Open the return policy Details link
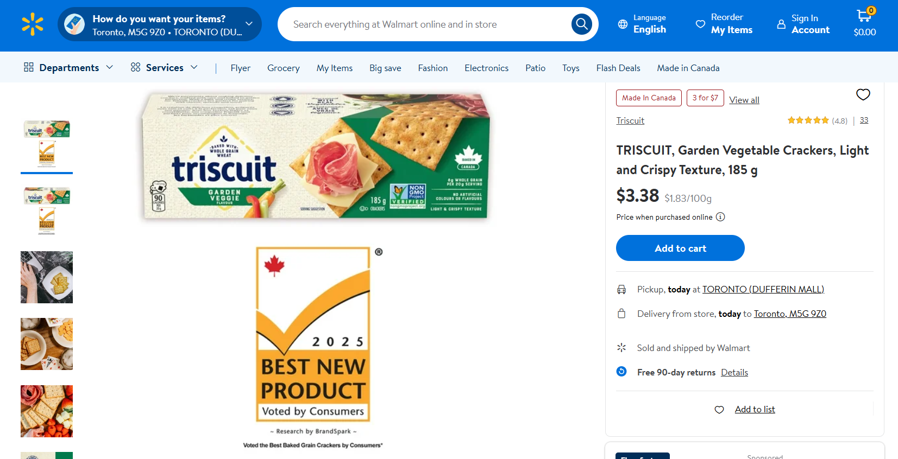 pyautogui.click(x=734, y=372)
